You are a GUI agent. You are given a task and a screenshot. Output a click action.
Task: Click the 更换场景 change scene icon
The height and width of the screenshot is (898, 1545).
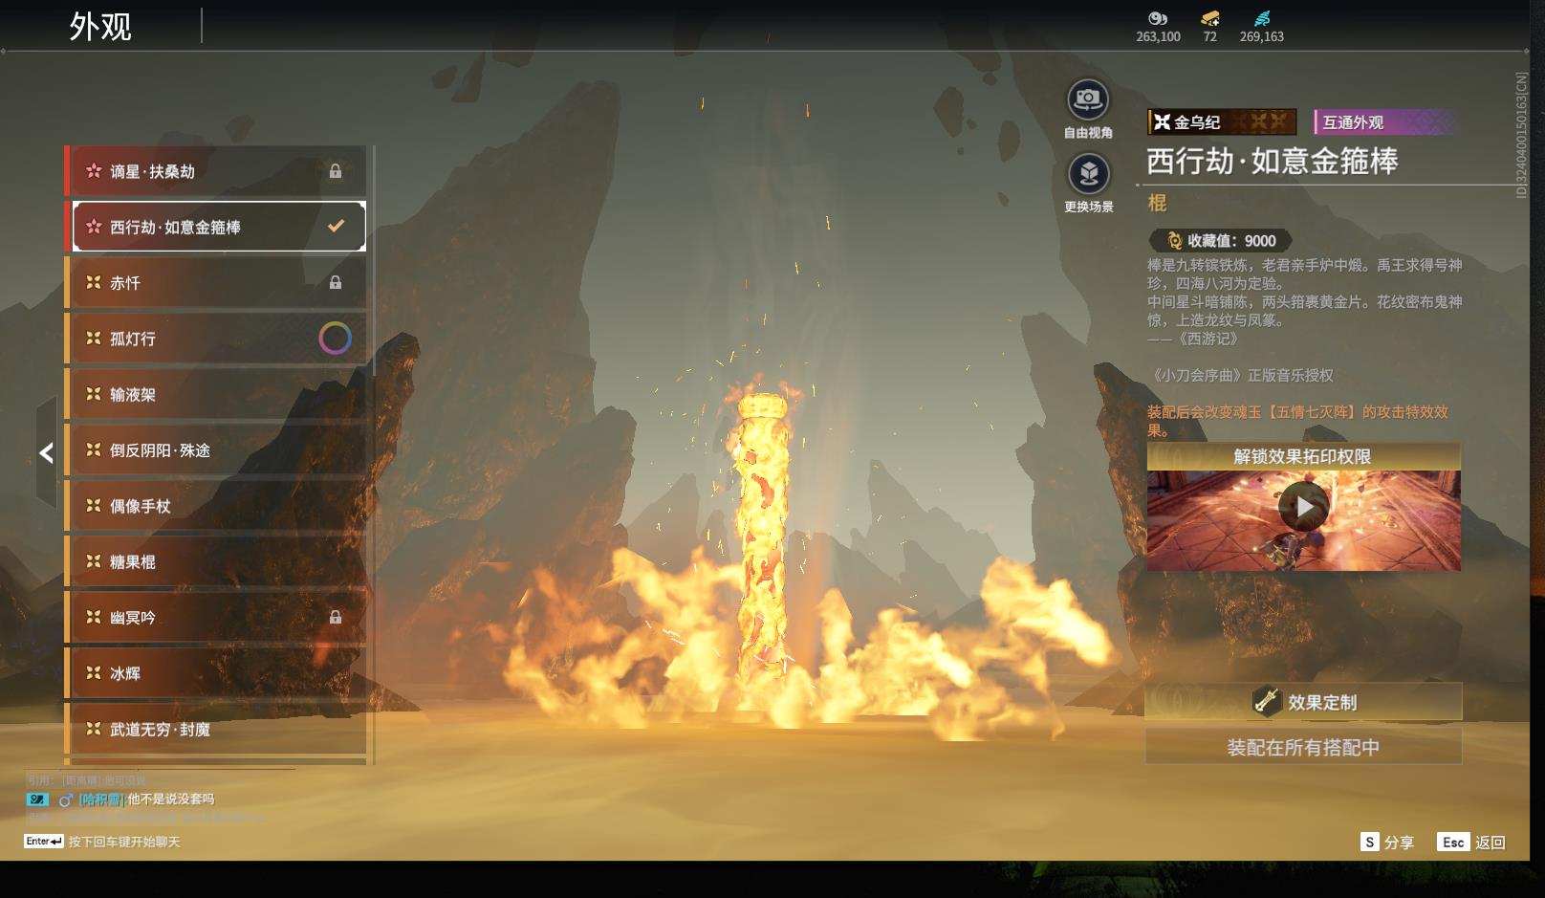pyautogui.click(x=1088, y=174)
